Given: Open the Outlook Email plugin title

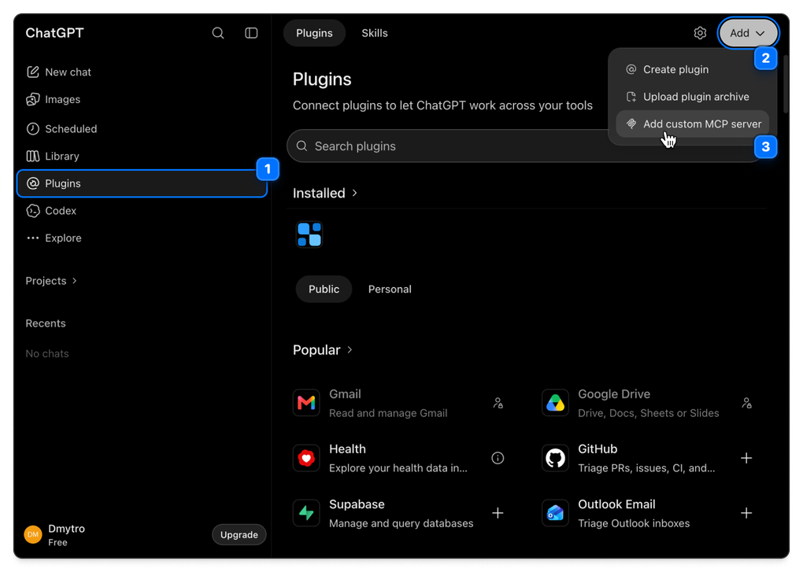Looking at the screenshot, I should [x=616, y=504].
